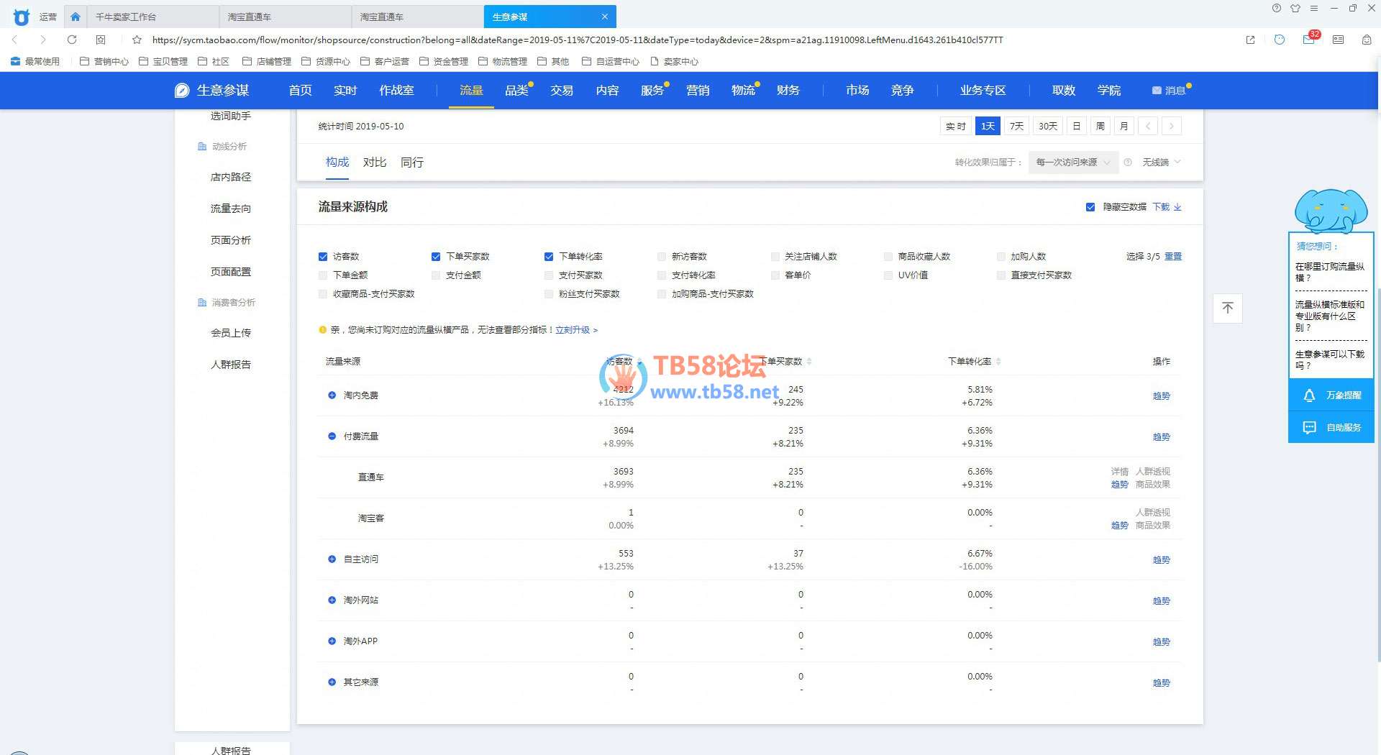
Task: Switch to the 同行 tab
Action: pos(412,163)
